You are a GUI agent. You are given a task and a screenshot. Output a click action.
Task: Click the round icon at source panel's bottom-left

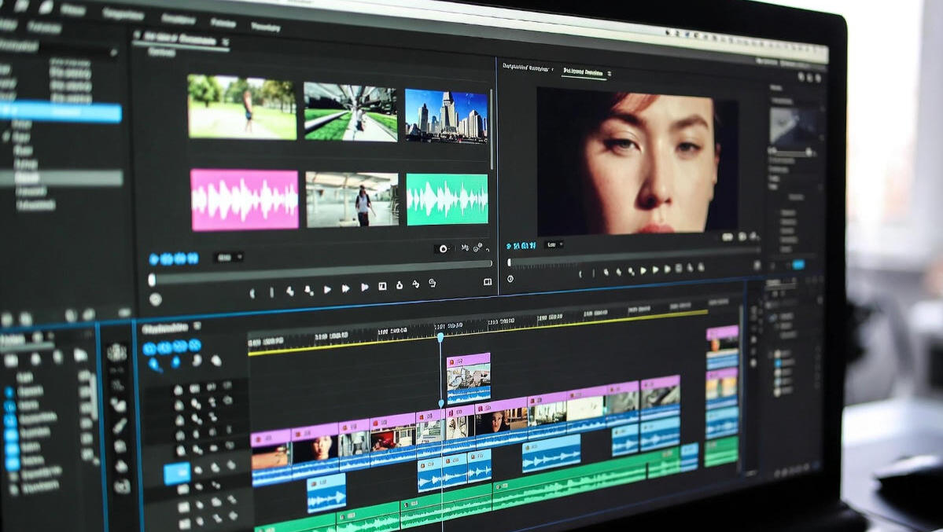(155, 299)
